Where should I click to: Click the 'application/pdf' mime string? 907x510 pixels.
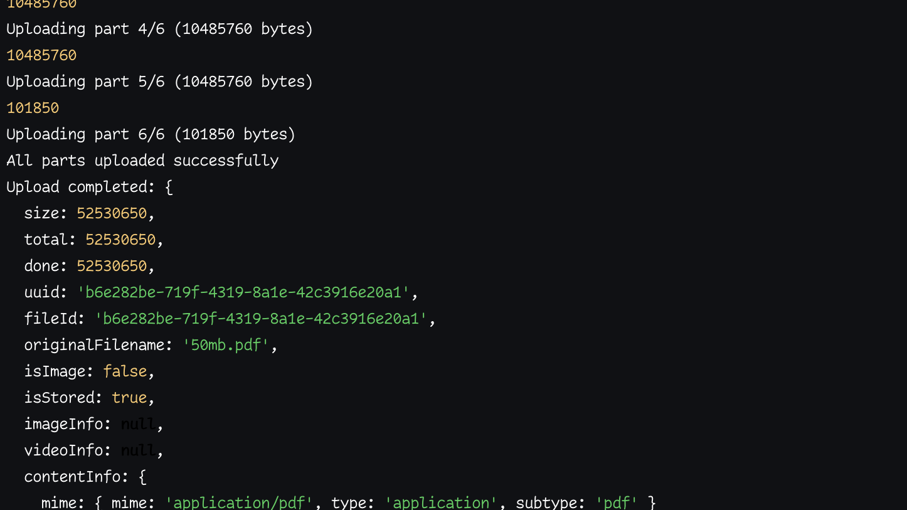(239, 502)
